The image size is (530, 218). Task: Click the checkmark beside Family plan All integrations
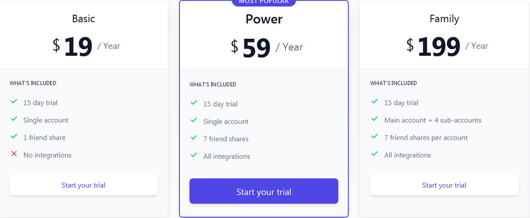coord(375,154)
